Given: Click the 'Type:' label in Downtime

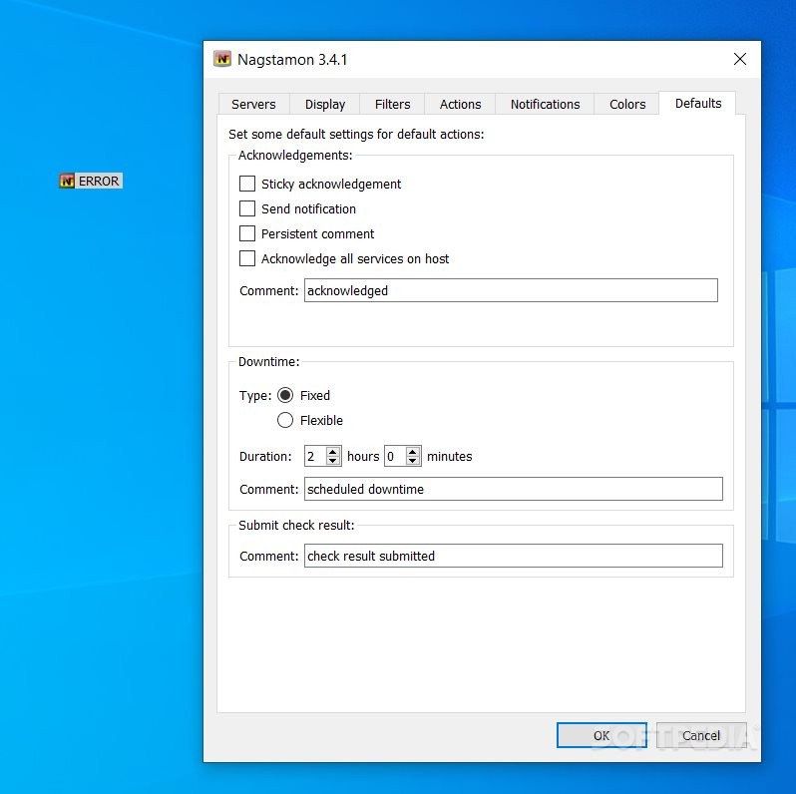Looking at the screenshot, I should coord(255,395).
